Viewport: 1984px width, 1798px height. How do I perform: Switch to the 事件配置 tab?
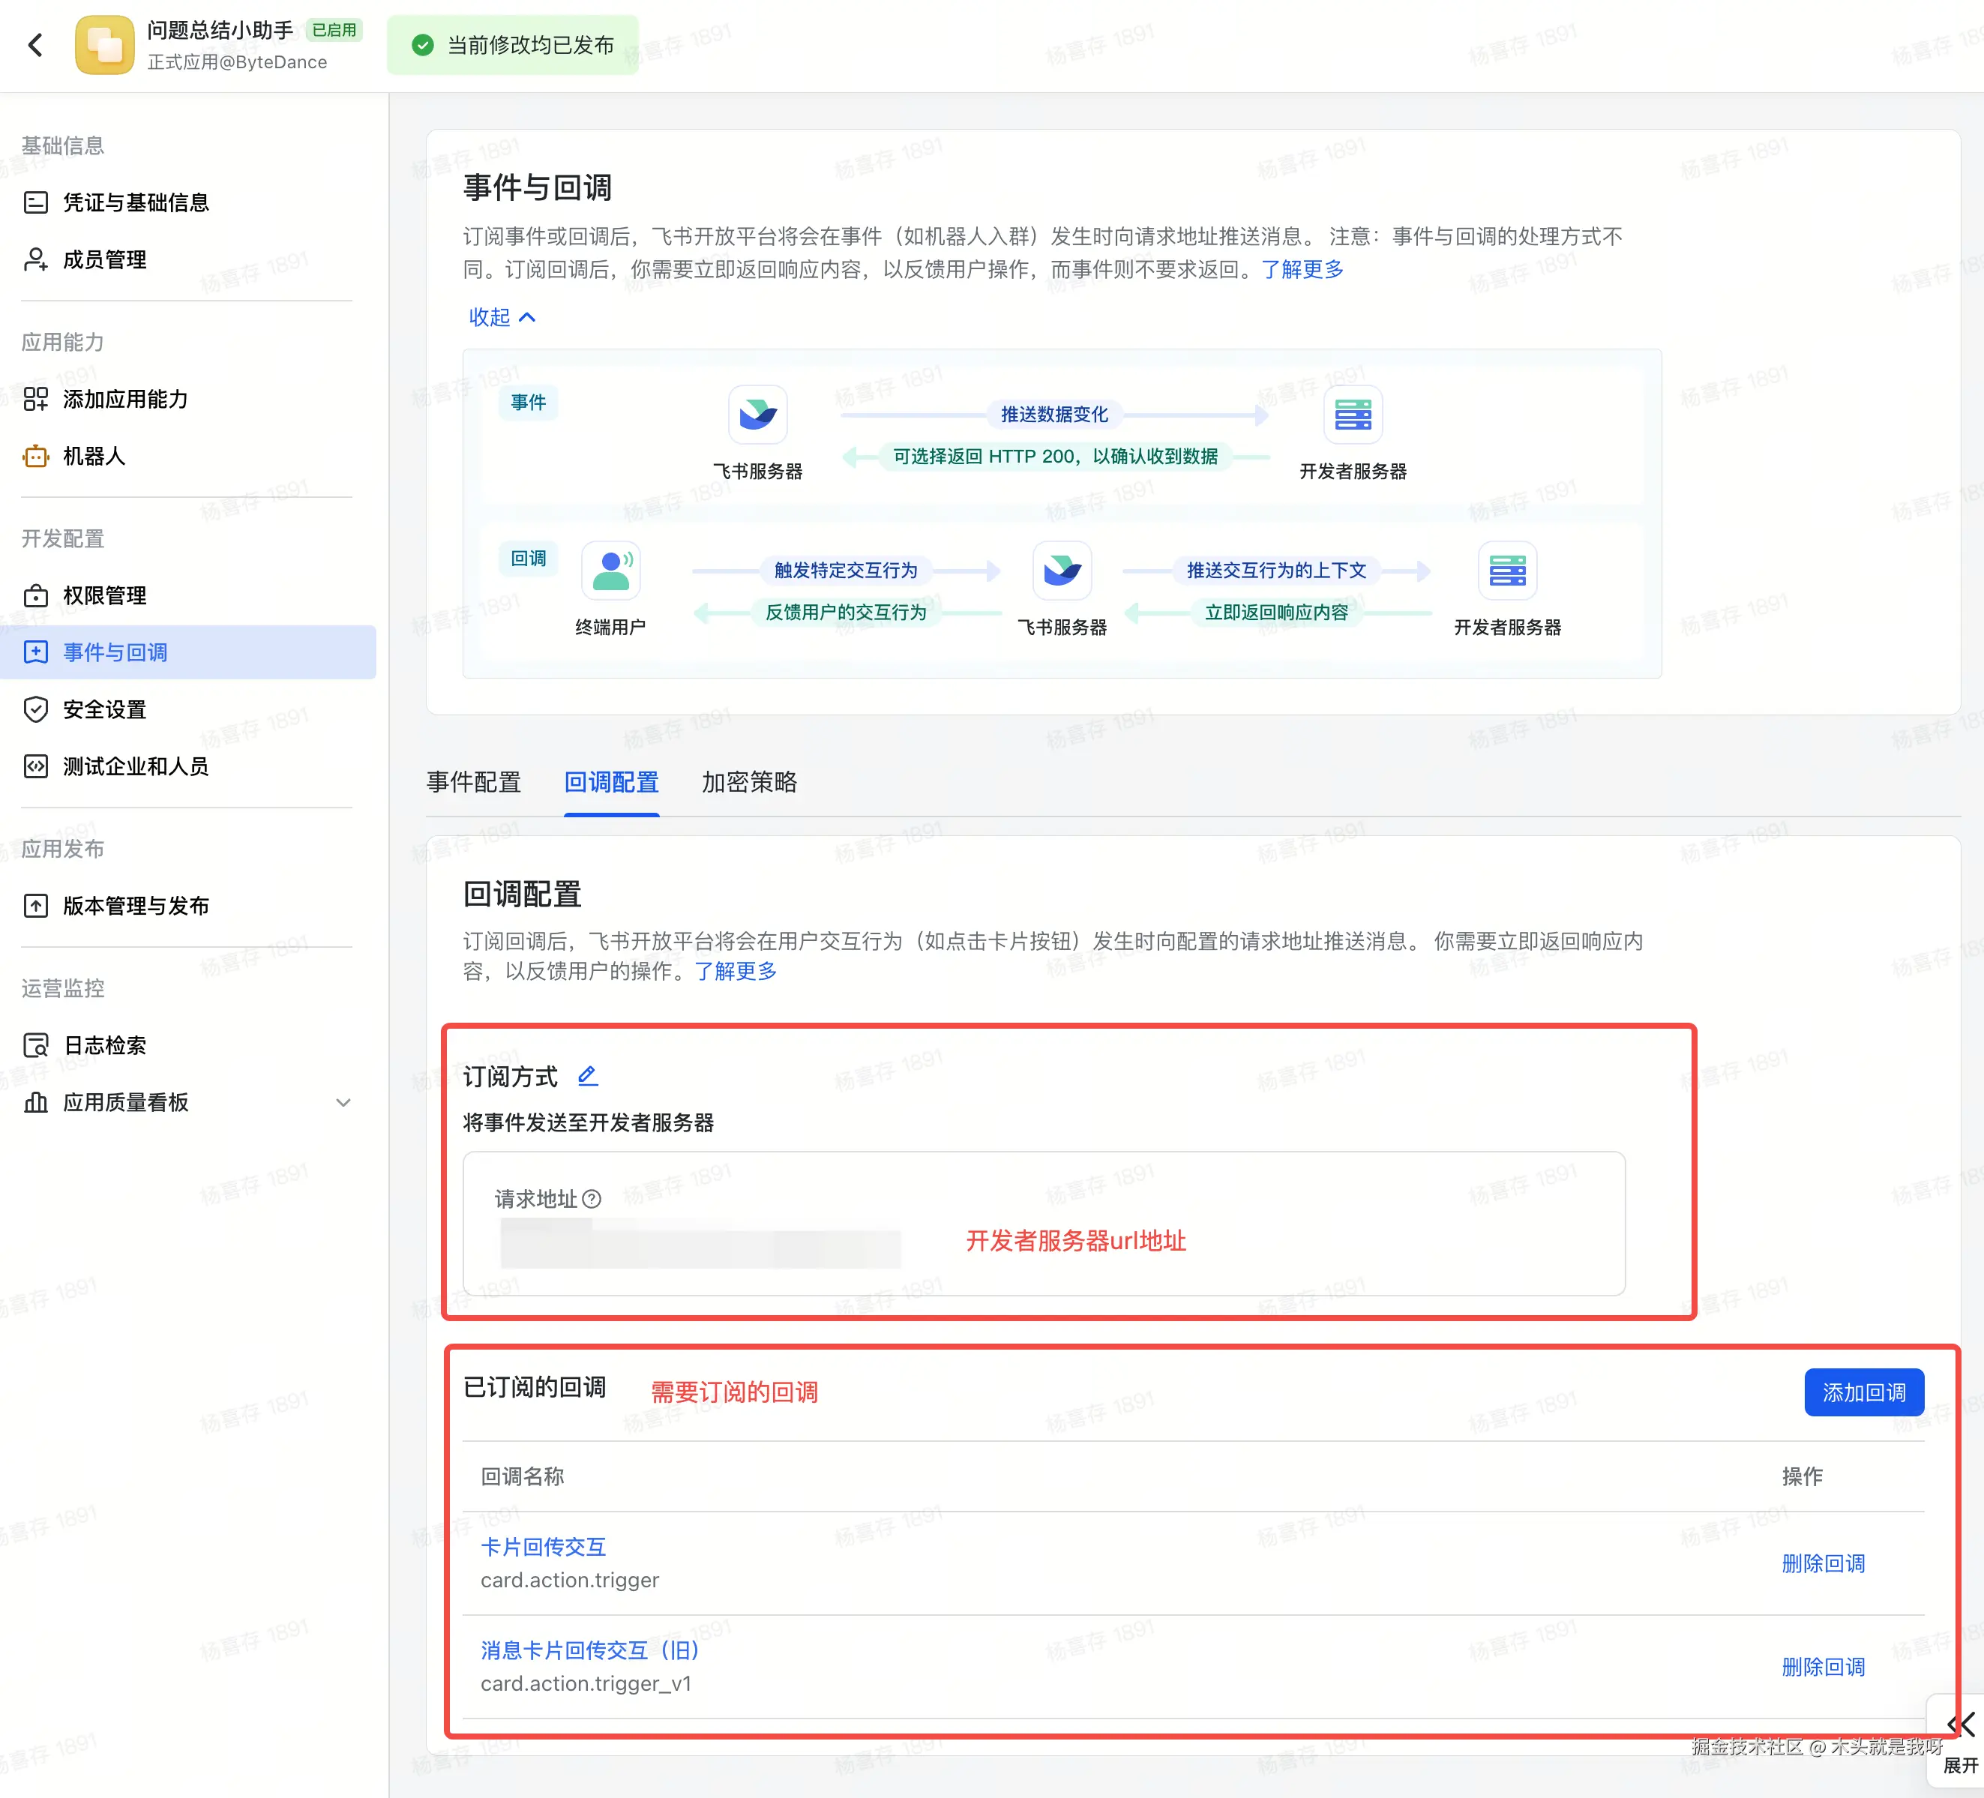click(473, 782)
